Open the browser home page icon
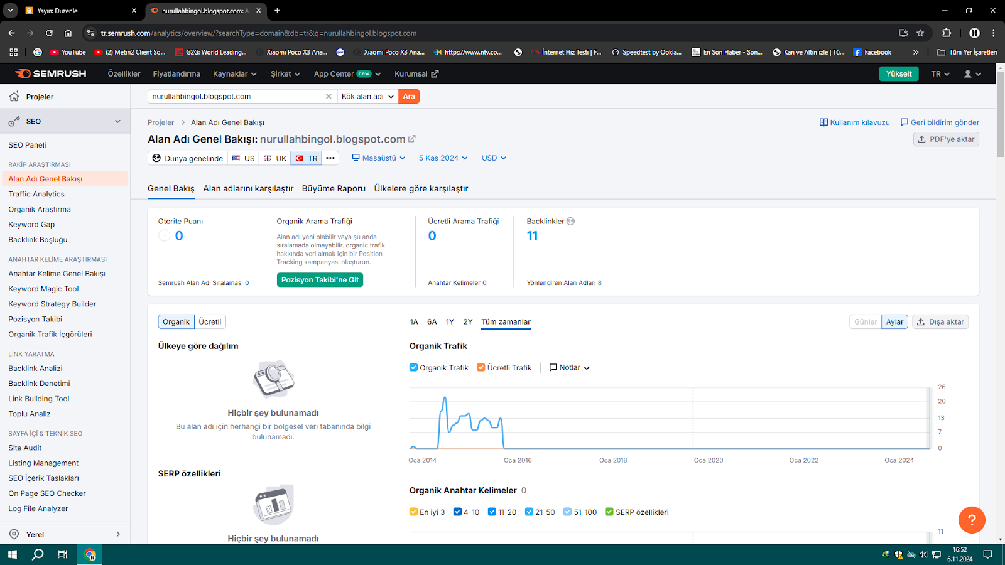 [68, 33]
